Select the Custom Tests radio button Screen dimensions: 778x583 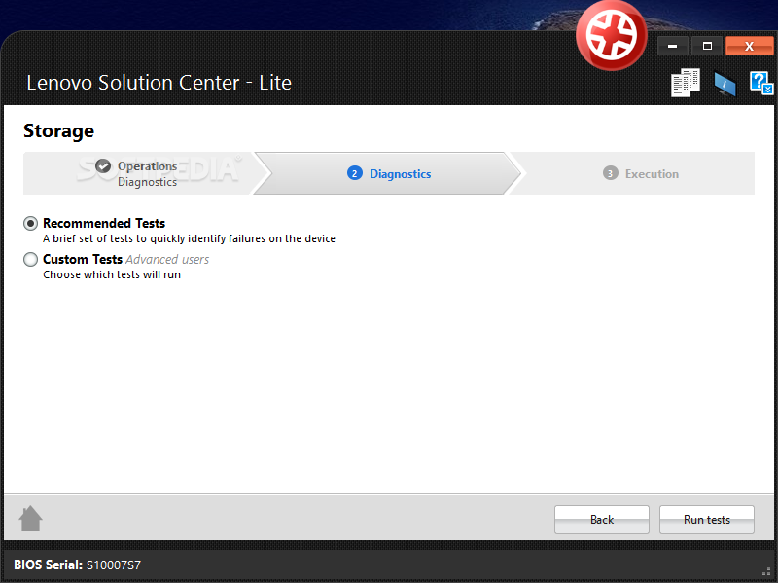point(31,259)
